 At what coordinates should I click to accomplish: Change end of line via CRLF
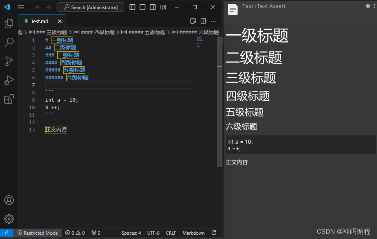pyautogui.click(x=171, y=233)
